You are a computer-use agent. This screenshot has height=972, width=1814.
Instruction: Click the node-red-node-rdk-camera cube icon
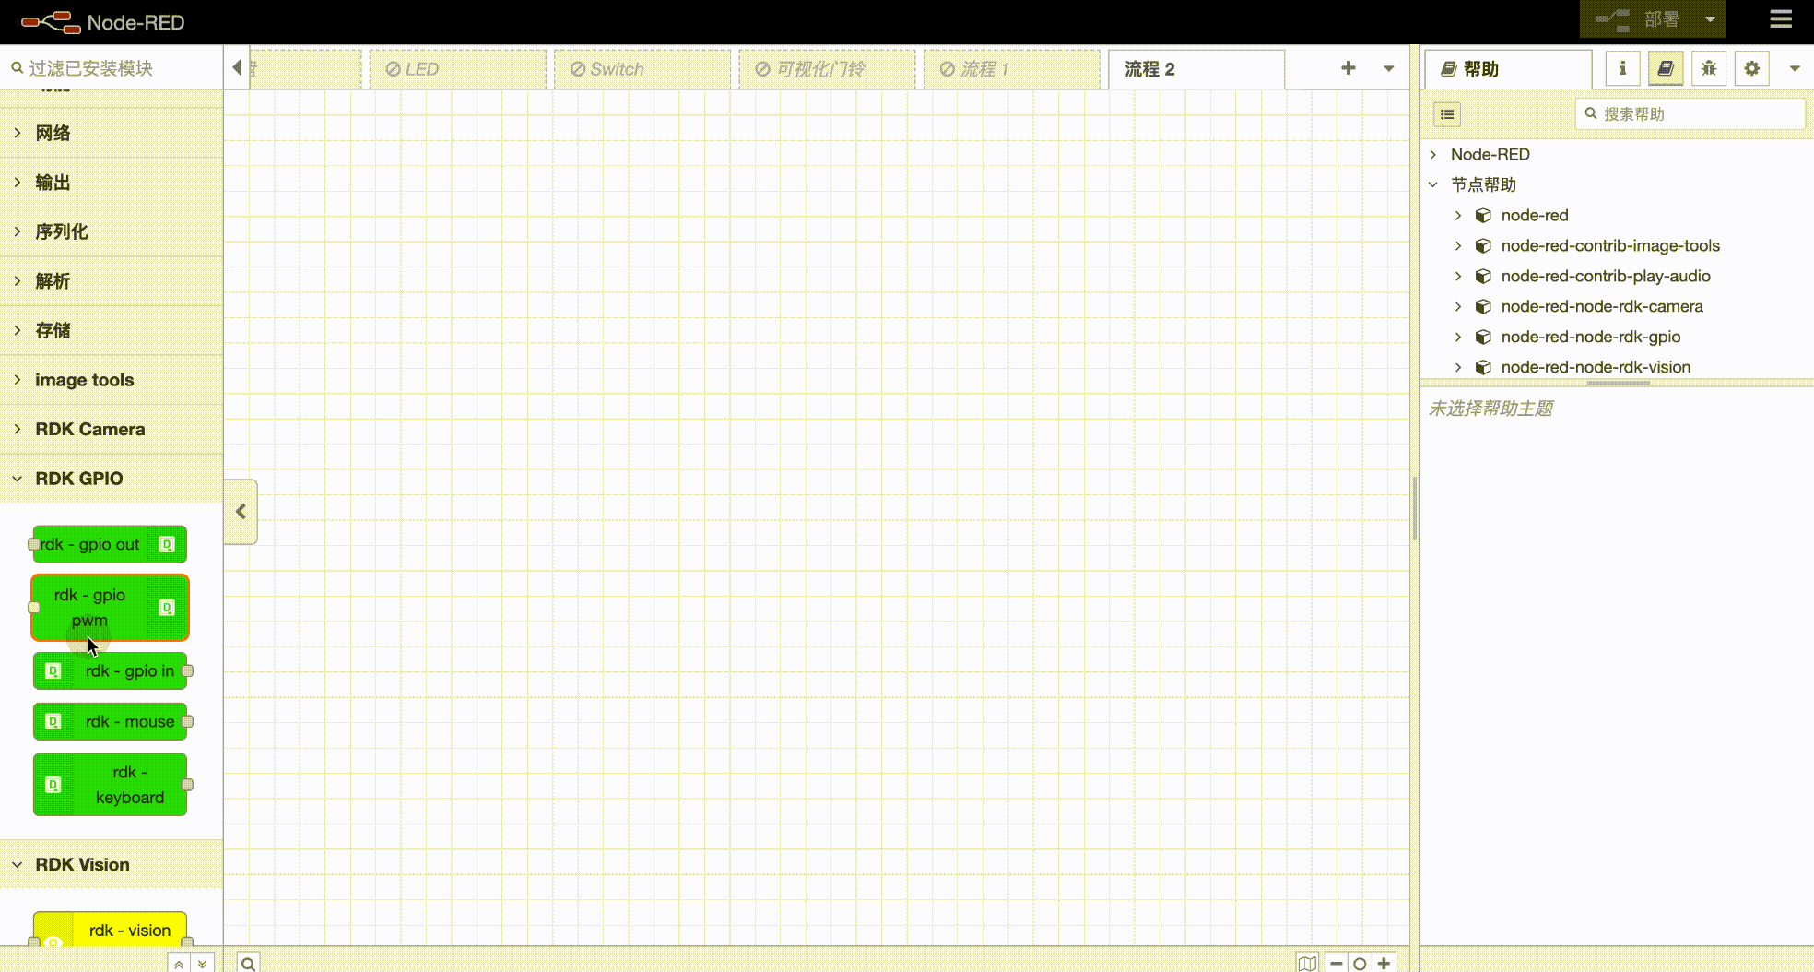(1483, 306)
